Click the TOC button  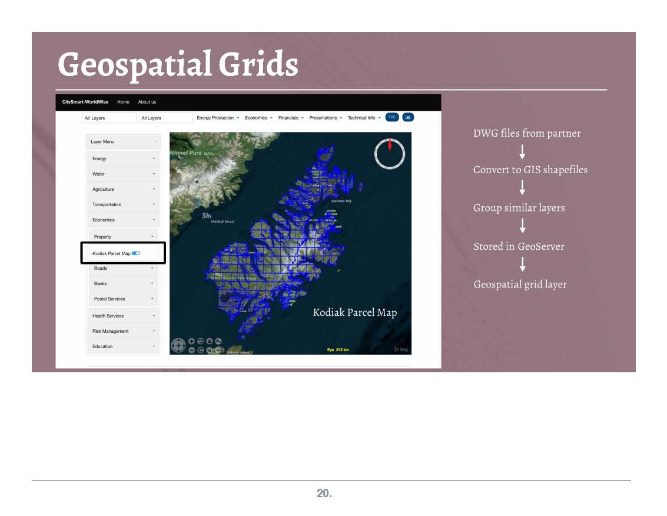(392, 117)
